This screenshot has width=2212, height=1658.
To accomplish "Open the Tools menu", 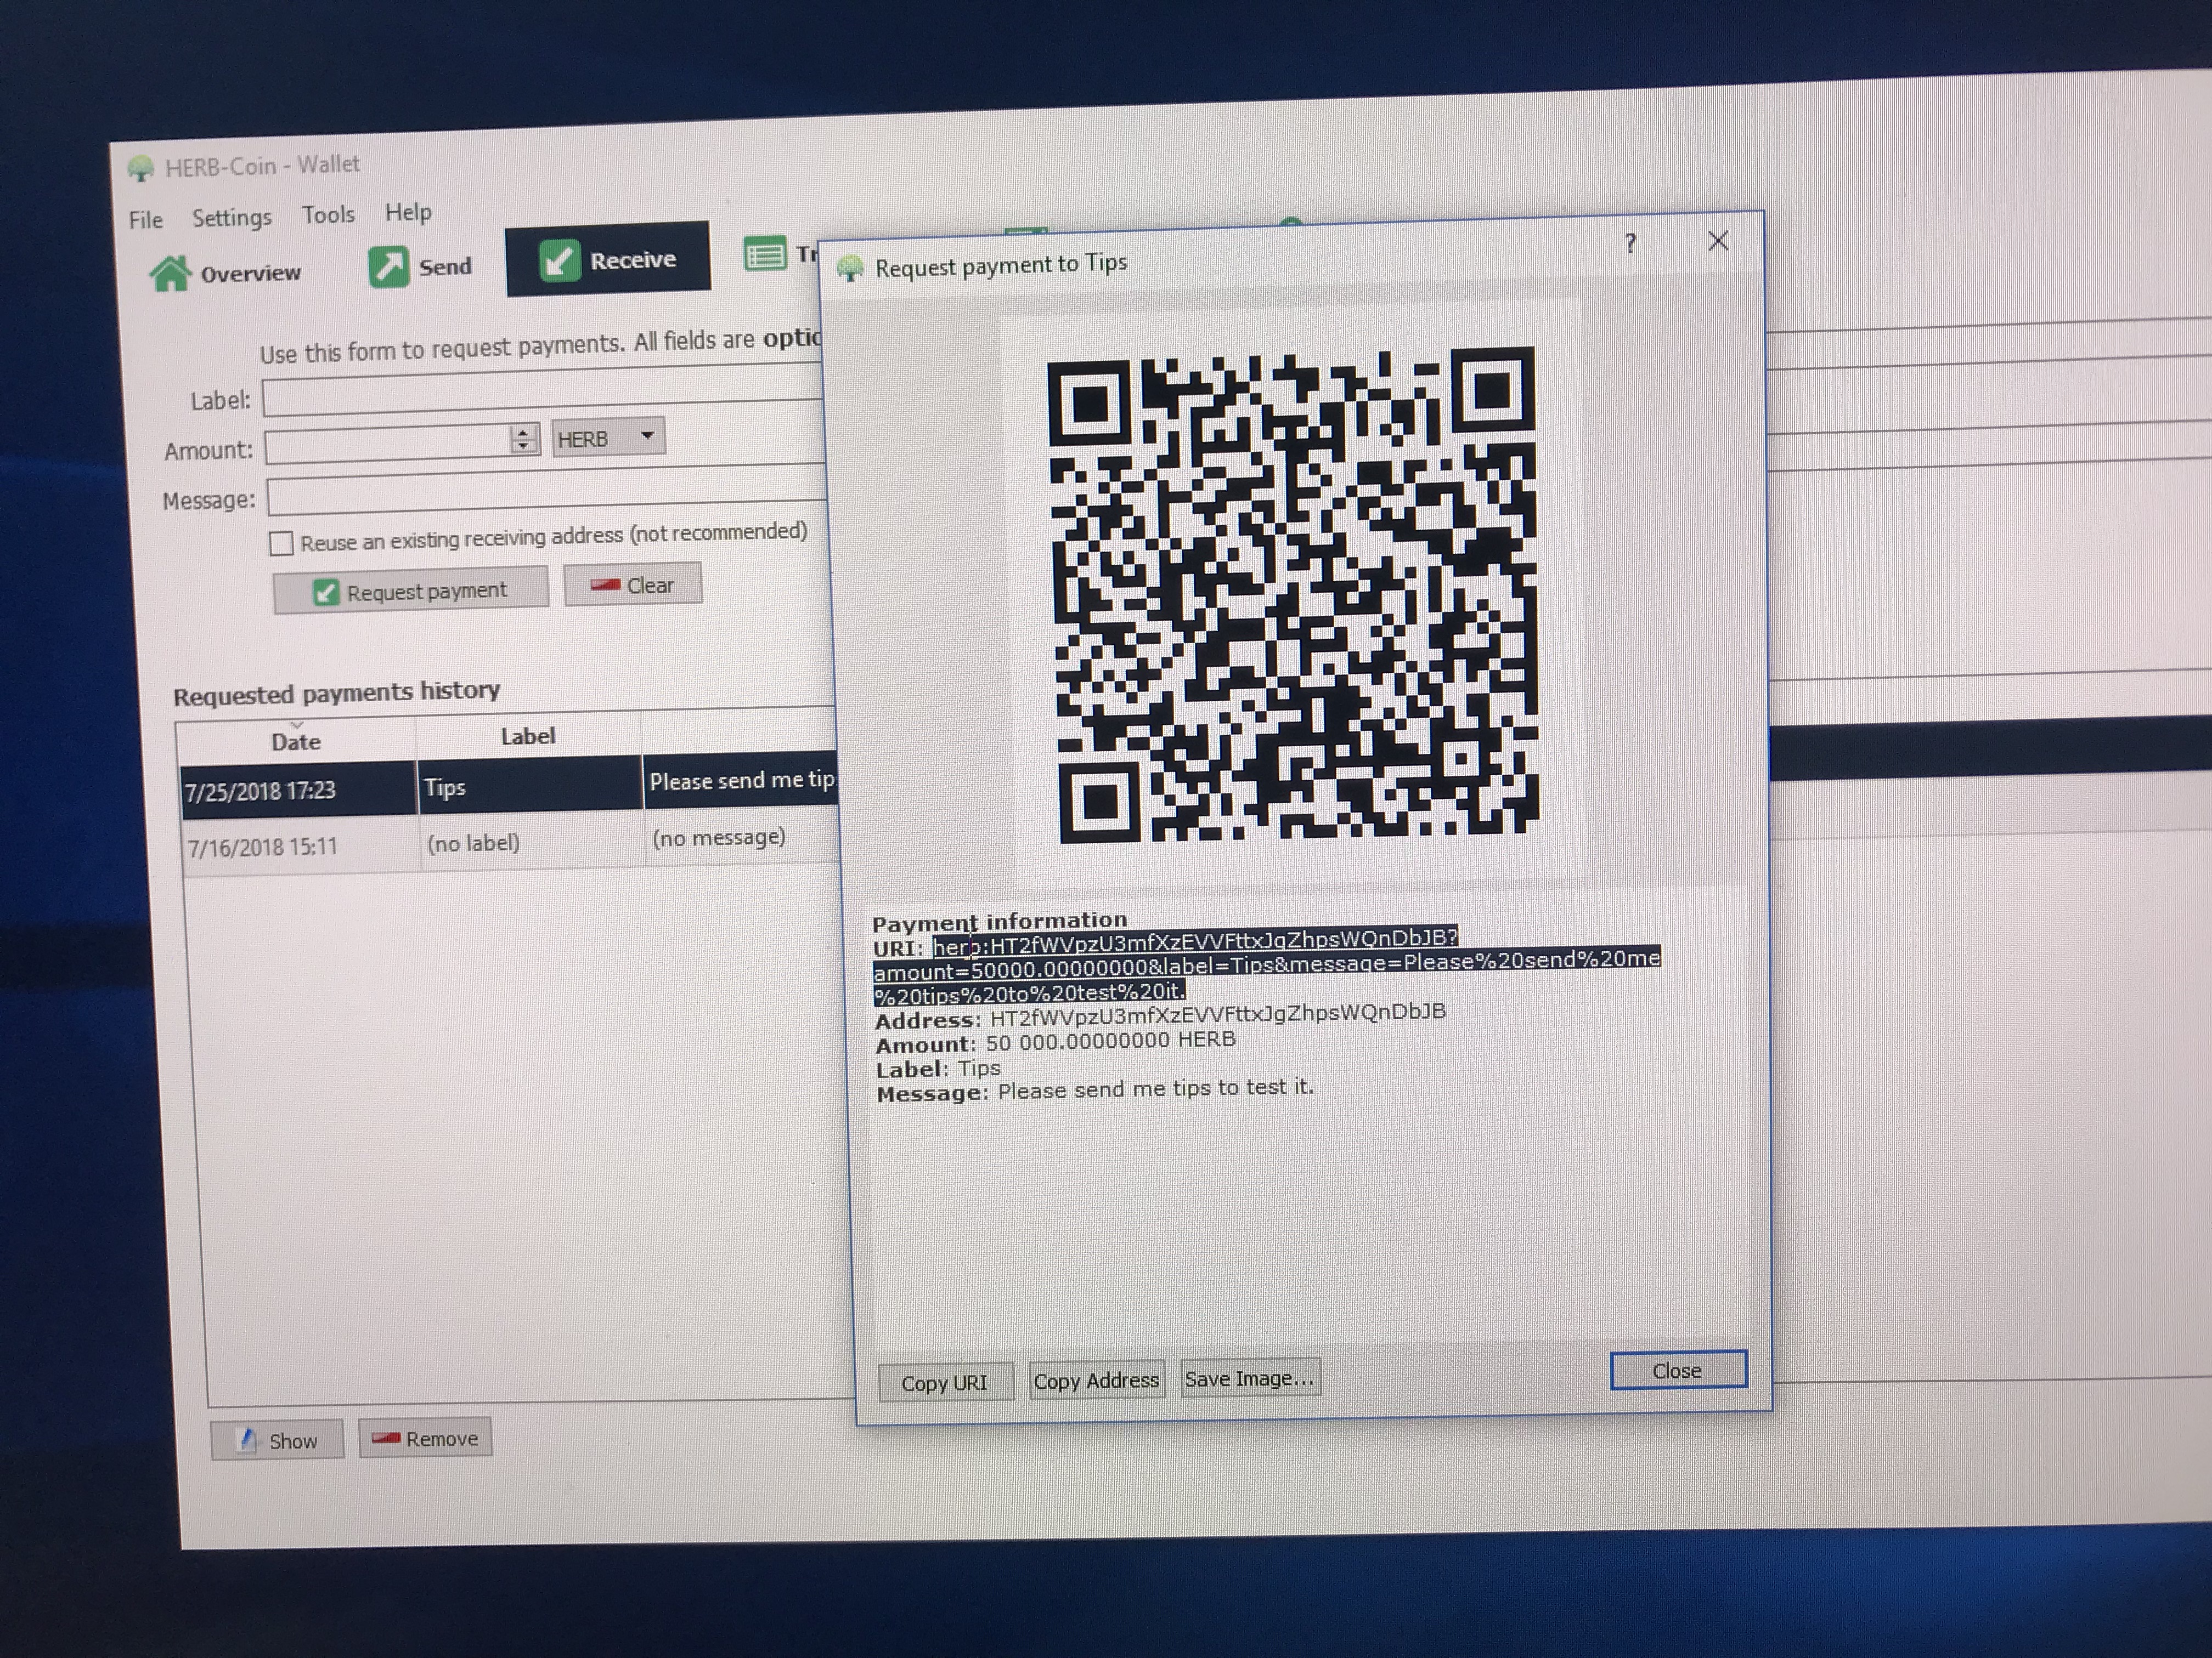I will pos(328,215).
